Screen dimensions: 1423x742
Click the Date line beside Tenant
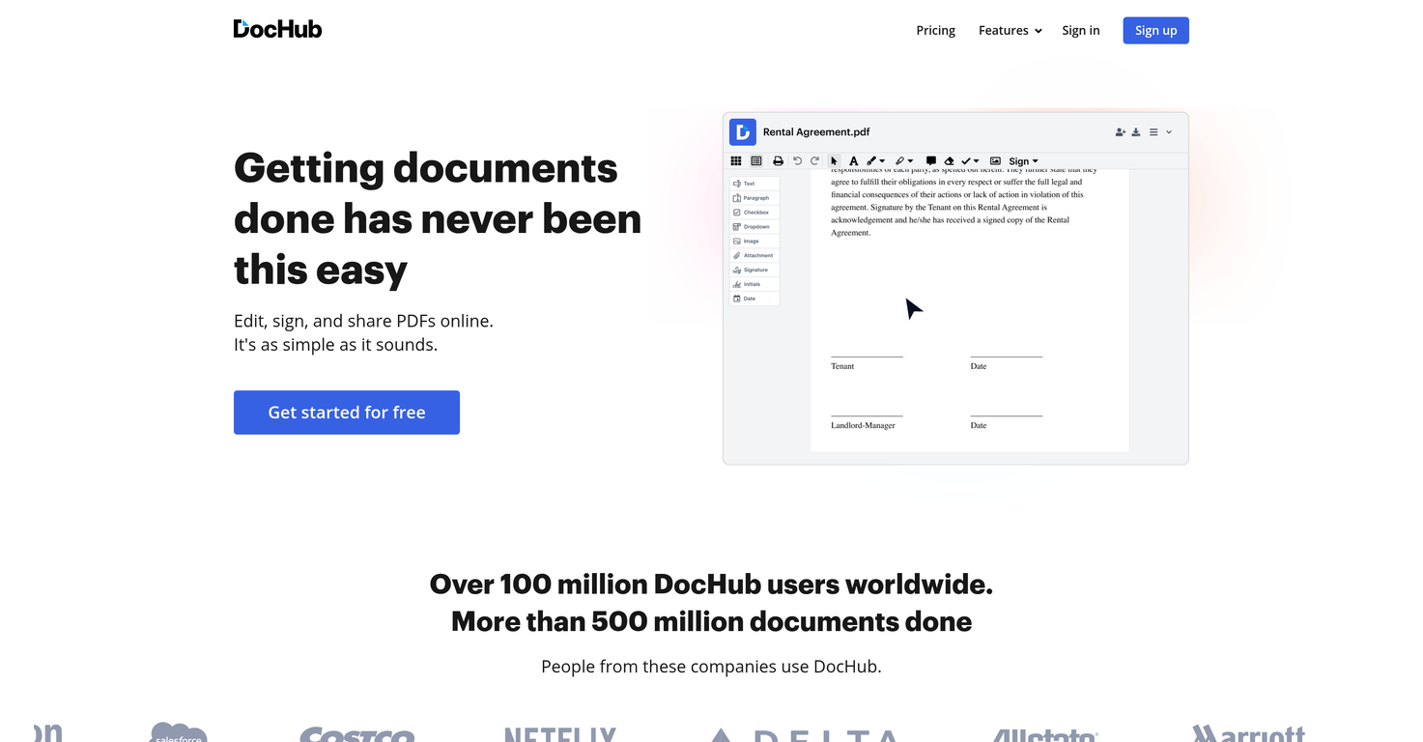click(x=1007, y=357)
